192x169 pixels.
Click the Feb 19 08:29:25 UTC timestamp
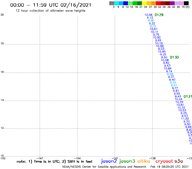click(169, 167)
